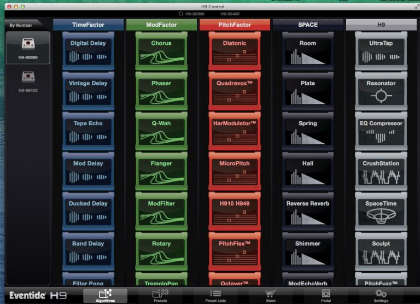This screenshot has width=420, height=304.
Task: Select the Chorus algorithm tile
Action: point(161,51)
